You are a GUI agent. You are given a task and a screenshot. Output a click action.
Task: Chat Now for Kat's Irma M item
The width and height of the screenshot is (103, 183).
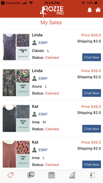(x=91, y=129)
